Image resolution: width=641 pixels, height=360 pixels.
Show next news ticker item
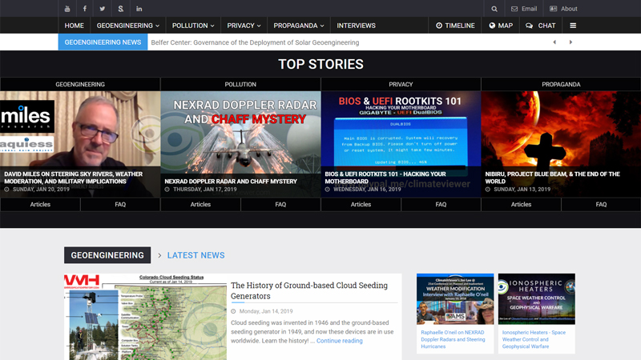point(570,42)
